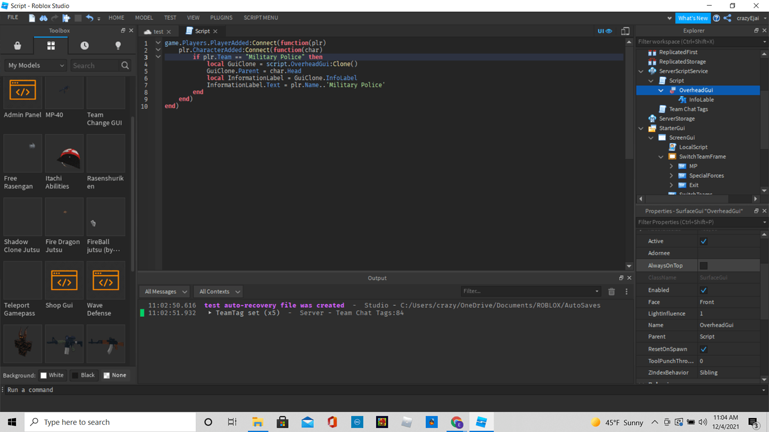Click the New file icon in top toolbar

[32, 18]
